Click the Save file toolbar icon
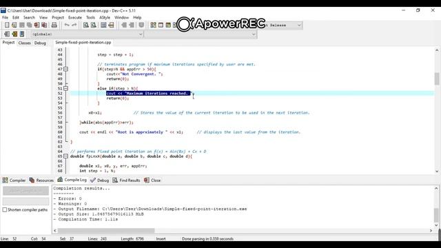The height and width of the screenshot is (248, 441). click(x=21, y=25)
